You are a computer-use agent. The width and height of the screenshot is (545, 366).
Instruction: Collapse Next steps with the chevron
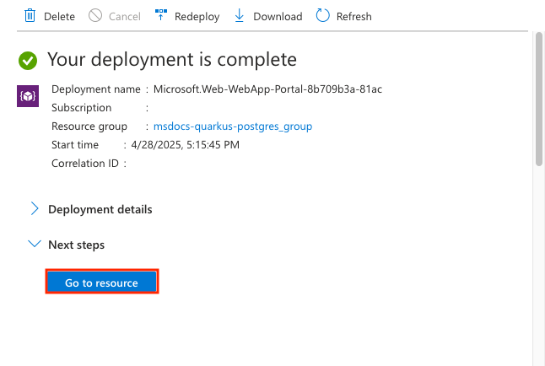pos(35,244)
